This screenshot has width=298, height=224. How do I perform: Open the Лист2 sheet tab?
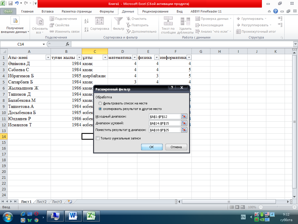(x=41, y=202)
